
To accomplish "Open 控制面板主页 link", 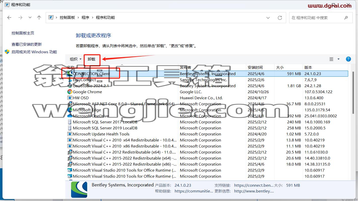I will click(x=23, y=33).
